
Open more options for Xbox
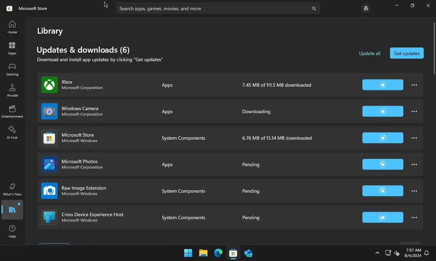click(414, 85)
